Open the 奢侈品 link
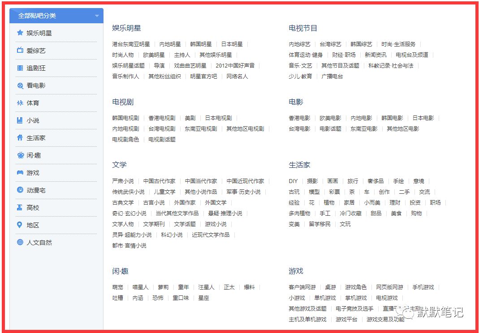 pos(375,181)
